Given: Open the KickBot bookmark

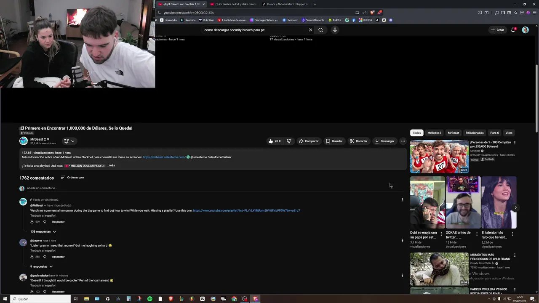Looking at the screenshot, I should click(335, 20).
